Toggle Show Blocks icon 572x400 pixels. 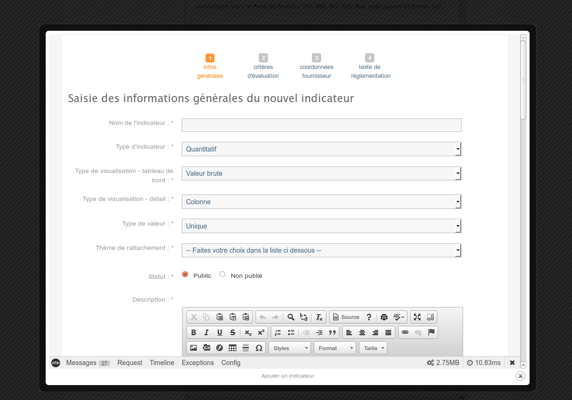(430, 317)
